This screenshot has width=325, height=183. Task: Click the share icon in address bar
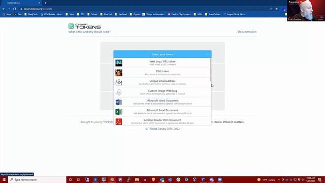pos(271,9)
